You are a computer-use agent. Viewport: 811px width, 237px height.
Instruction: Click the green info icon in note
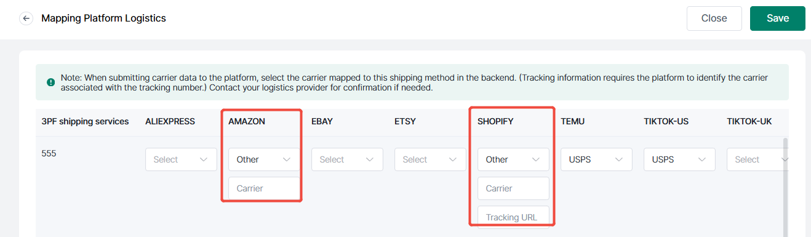[50, 82]
